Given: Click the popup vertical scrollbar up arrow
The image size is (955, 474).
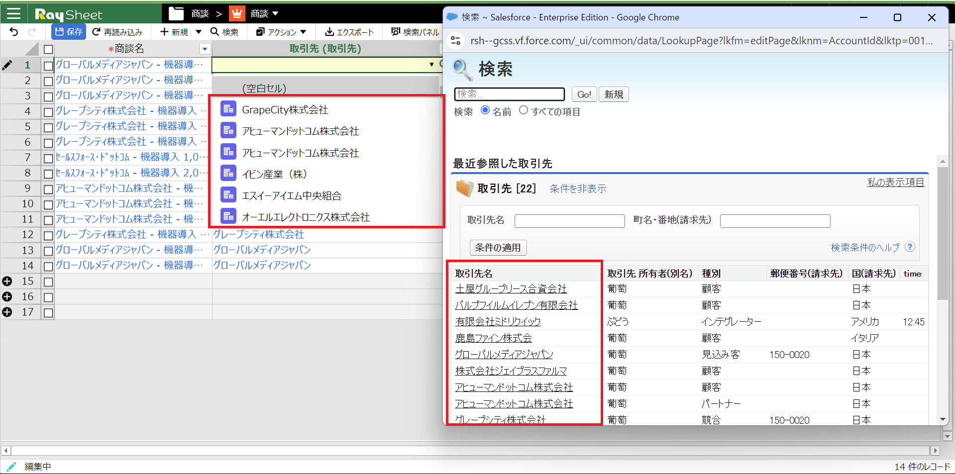Looking at the screenshot, I should (943, 161).
